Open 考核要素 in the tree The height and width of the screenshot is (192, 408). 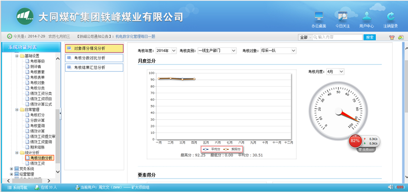37,72
